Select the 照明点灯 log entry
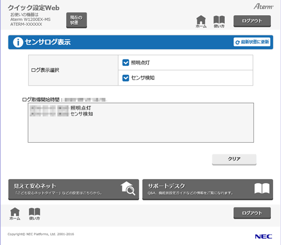The height and width of the screenshot is (245, 281). pos(81,108)
